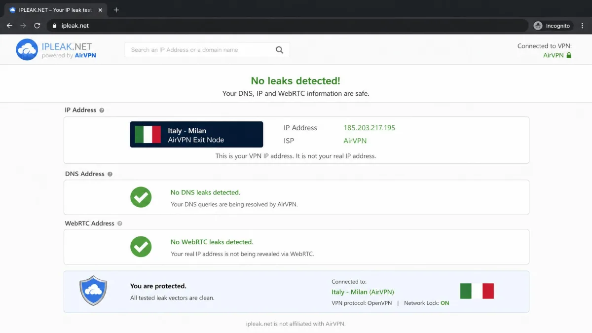
Task: Click the browser forward arrow
Action: tap(23, 26)
